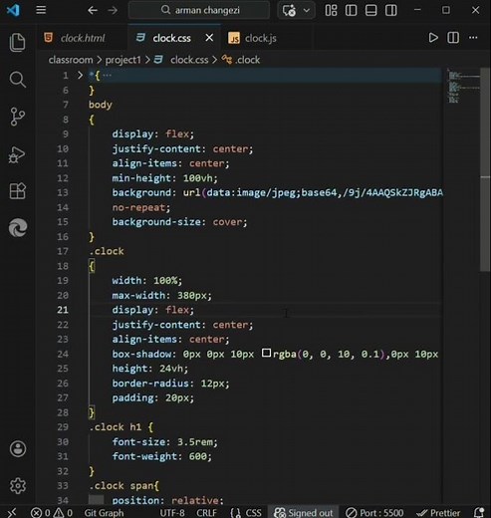
Task: Open the project1 breadcrumb
Action: pyautogui.click(x=123, y=60)
